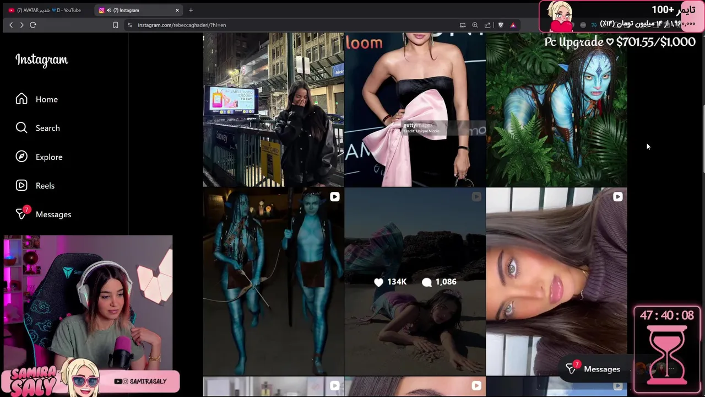Open the Reels section
Viewport: 705px width, 397px height.
click(35, 186)
